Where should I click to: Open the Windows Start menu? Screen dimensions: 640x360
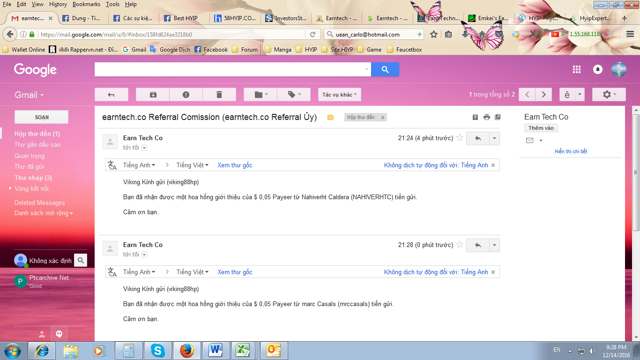(12, 350)
